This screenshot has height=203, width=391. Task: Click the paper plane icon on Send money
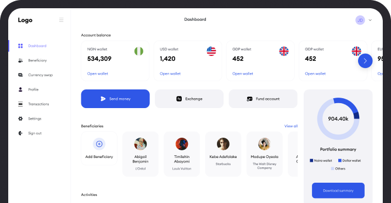(103, 99)
